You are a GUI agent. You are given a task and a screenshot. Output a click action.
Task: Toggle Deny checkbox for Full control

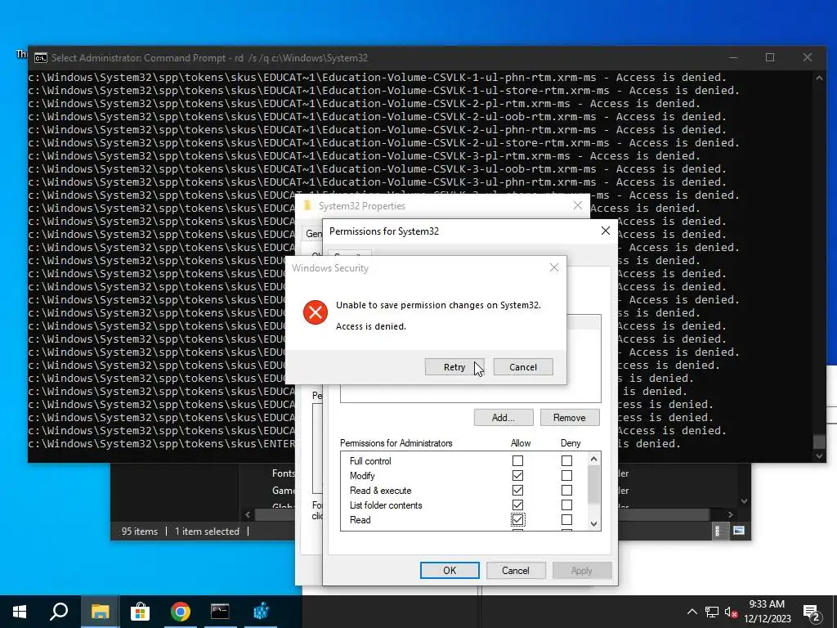(x=566, y=461)
